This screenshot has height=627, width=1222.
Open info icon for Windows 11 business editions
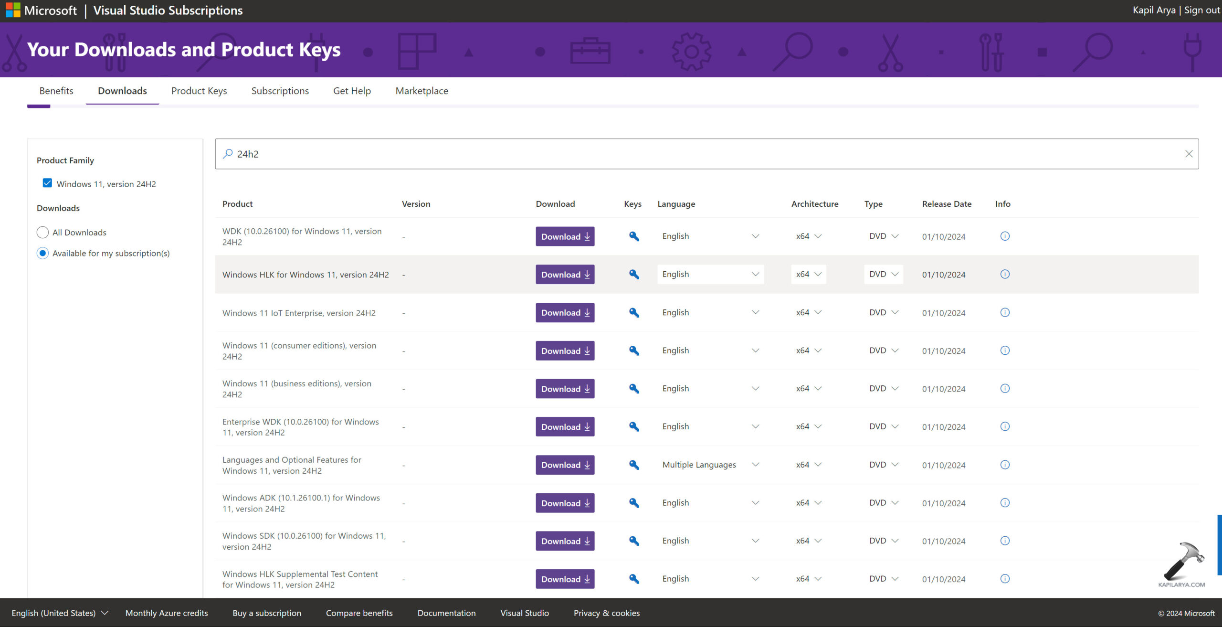point(1004,389)
